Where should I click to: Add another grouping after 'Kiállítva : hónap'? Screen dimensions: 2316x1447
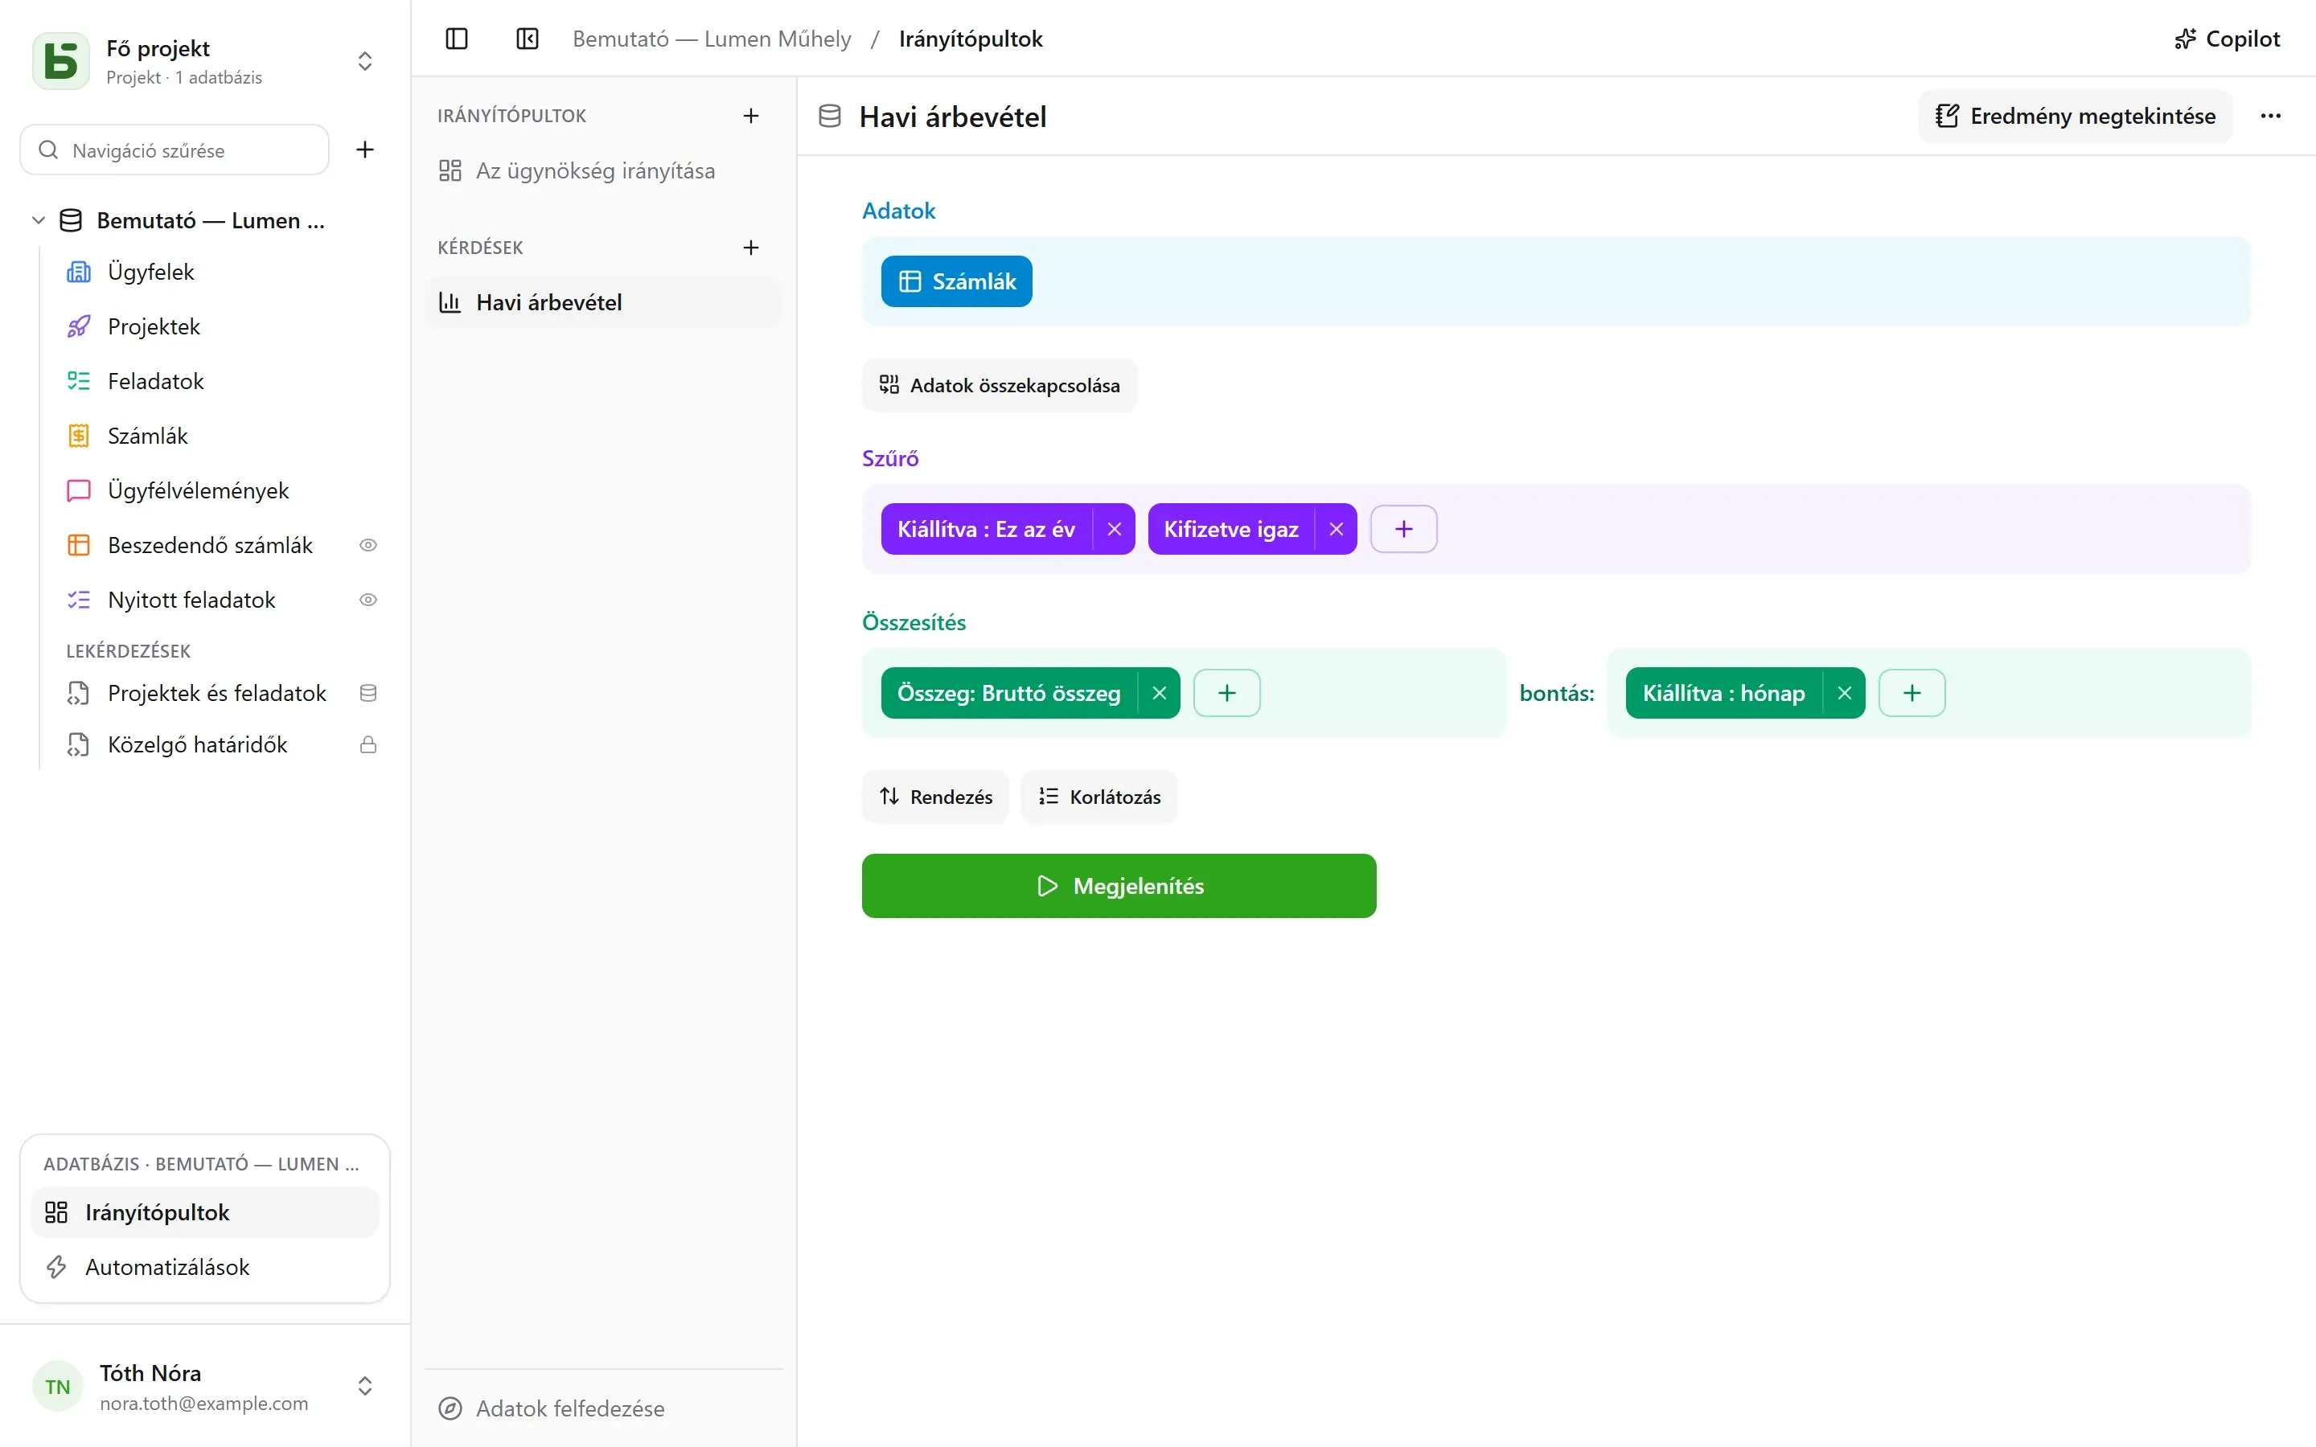[x=1912, y=693]
